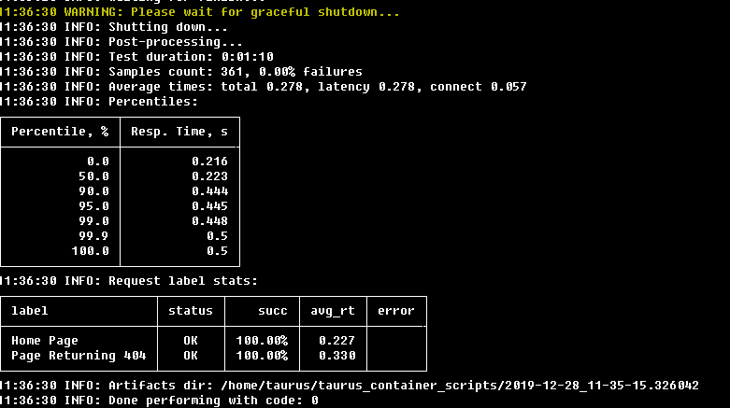
Task: Click the 'avg_rt' column header
Action: 333,311
